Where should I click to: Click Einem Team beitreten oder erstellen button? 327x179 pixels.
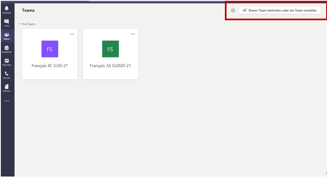(x=279, y=10)
